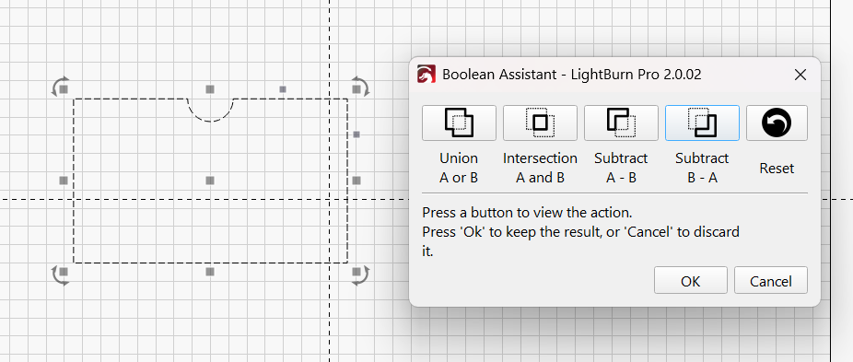Click the bottom-right rotation arrow handle
Viewport: 853px width, 362px height.
click(360, 274)
